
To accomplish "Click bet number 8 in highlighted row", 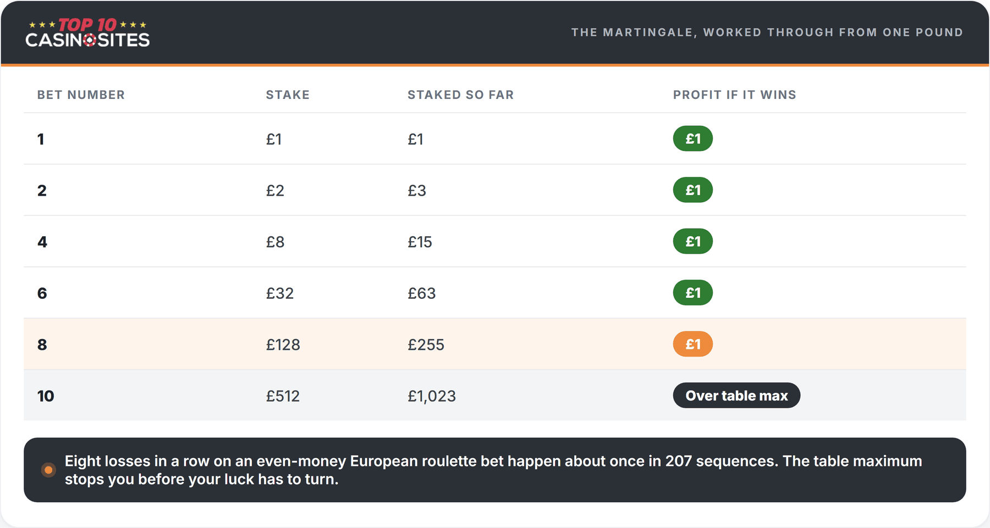I will click(x=42, y=344).
